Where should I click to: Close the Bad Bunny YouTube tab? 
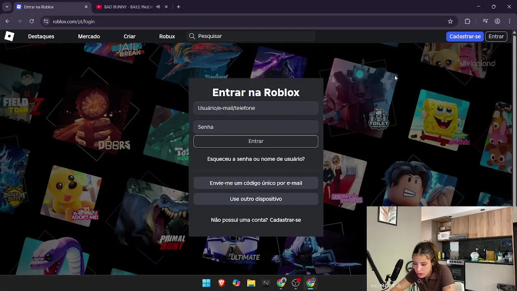click(166, 7)
